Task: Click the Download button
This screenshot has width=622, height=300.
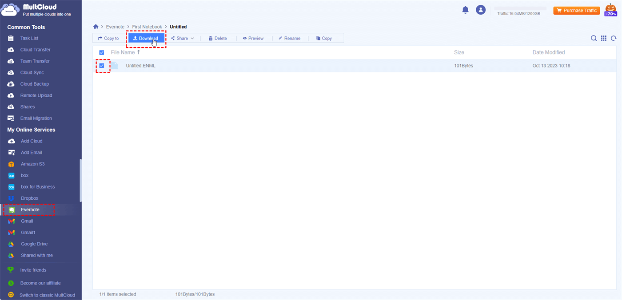Action: [x=146, y=39]
